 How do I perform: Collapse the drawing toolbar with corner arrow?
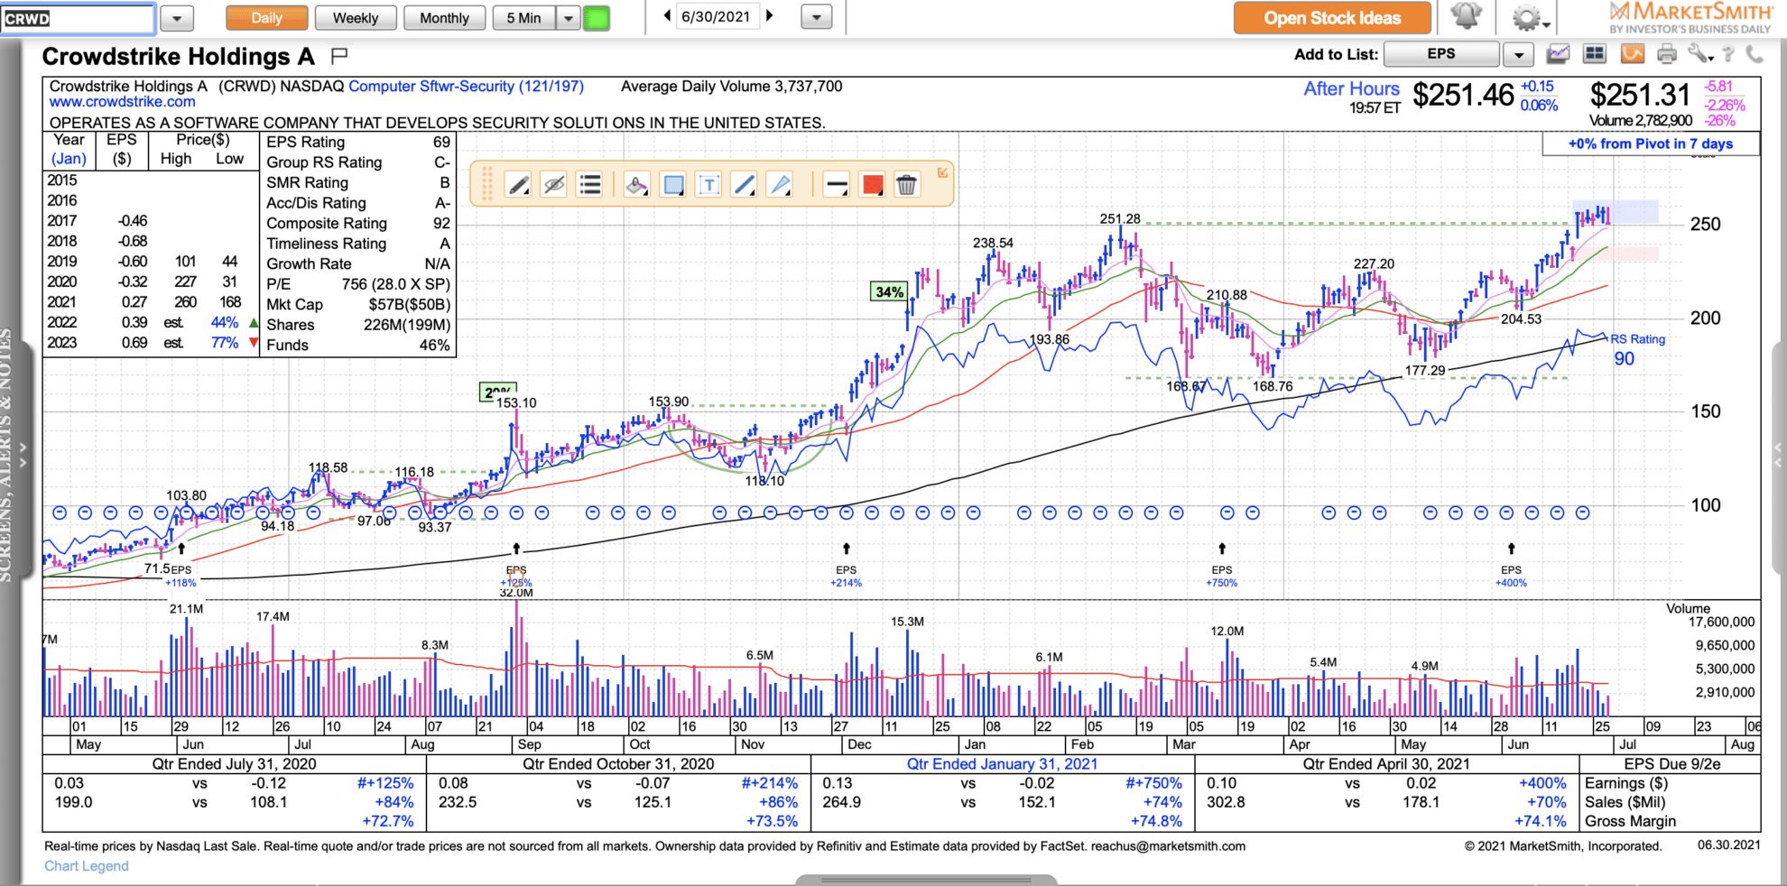point(942,172)
